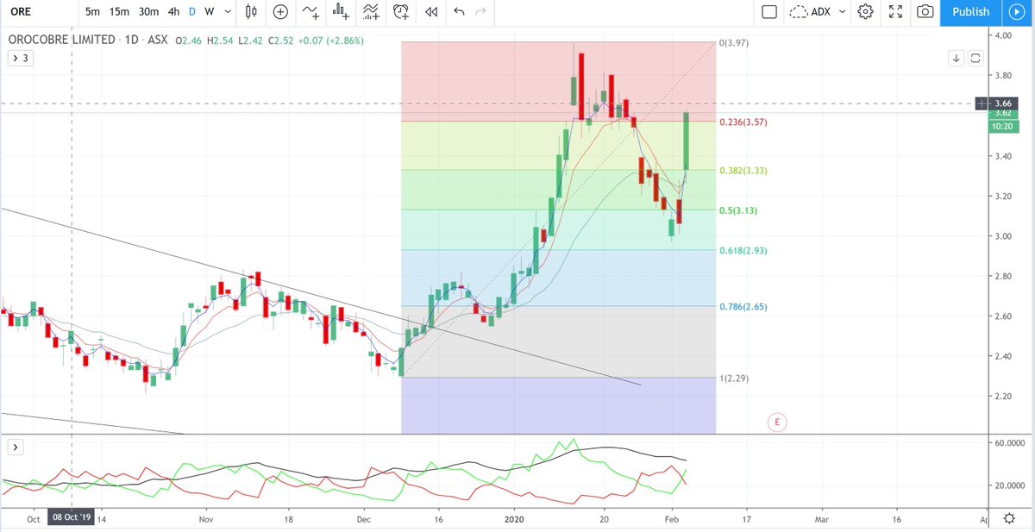Click the cloud icon beside ADX
The width and height of the screenshot is (1035, 532).
799,12
